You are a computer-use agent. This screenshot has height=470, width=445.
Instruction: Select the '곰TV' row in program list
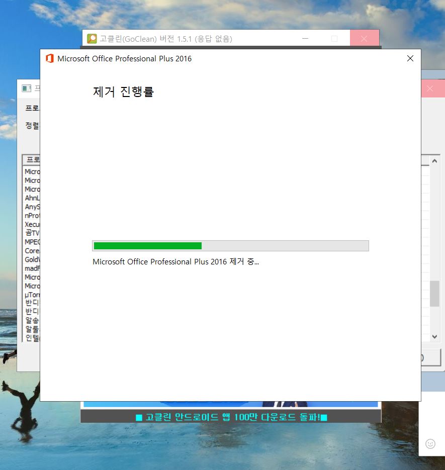32,233
